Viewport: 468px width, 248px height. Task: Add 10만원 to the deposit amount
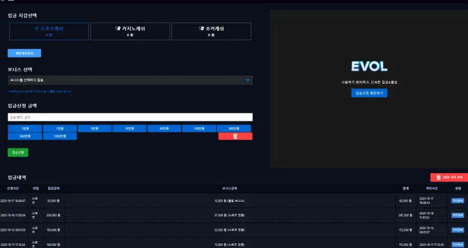tap(129, 128)
